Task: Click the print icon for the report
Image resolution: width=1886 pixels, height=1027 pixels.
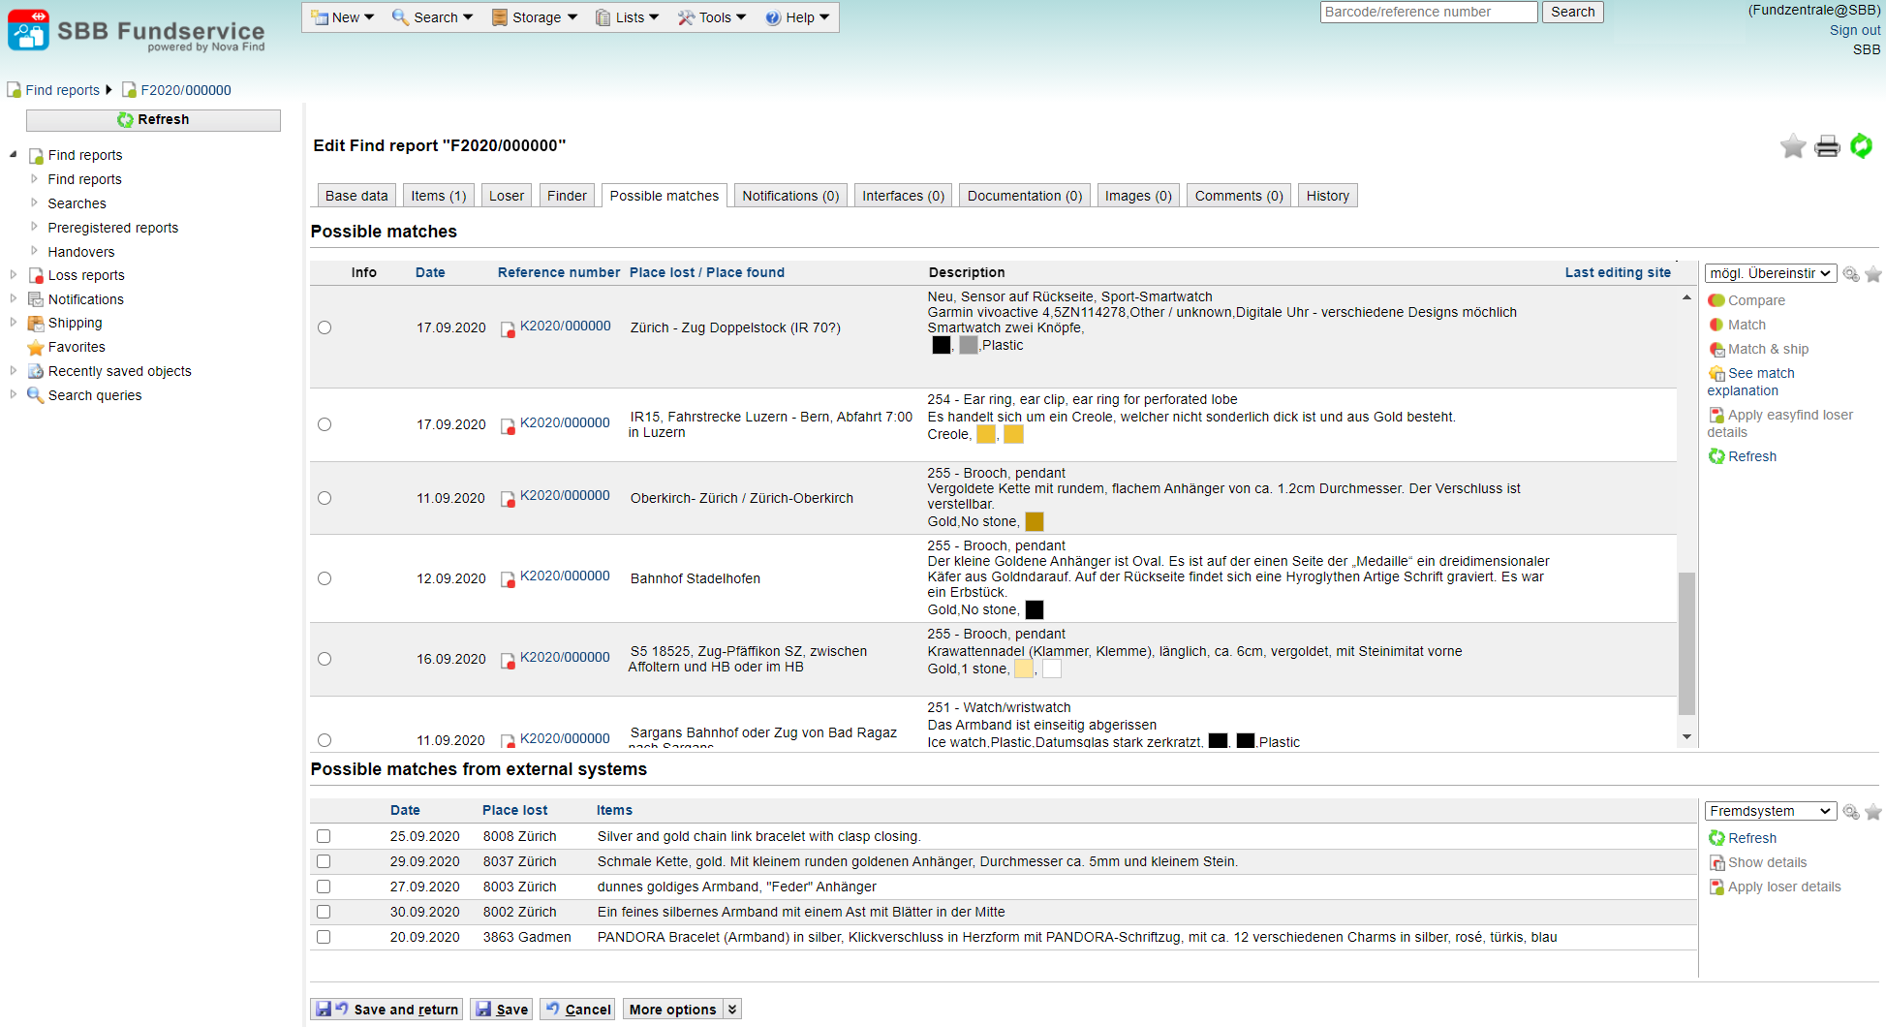Action: 1827,146
